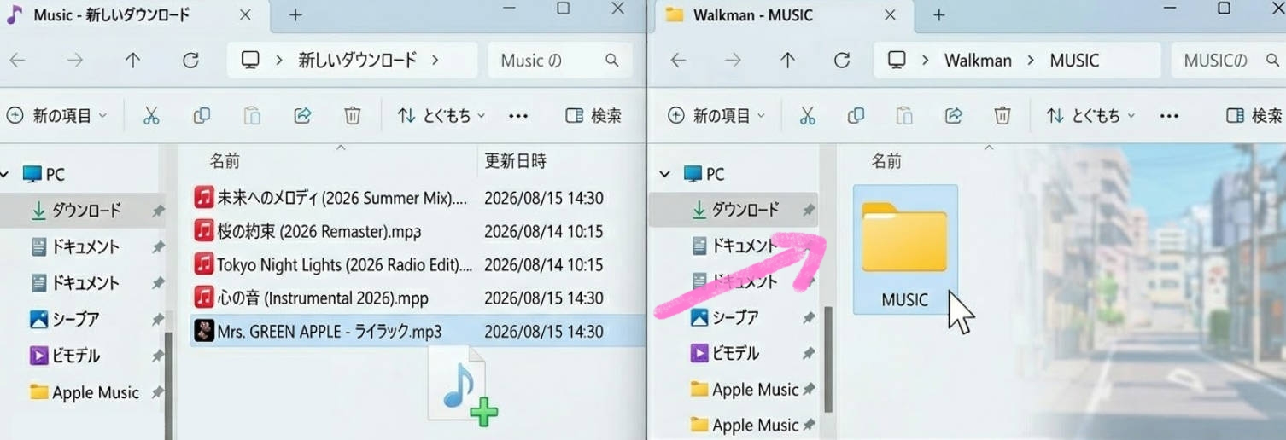
Task: Open more options (...) in Walkman window
Action: coord(1169,116)
